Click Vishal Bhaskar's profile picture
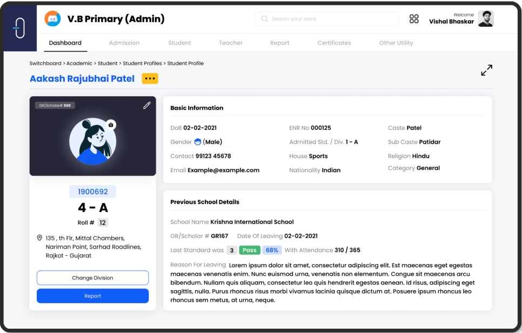This screenshot has width=522, height=333. (485, 19)
